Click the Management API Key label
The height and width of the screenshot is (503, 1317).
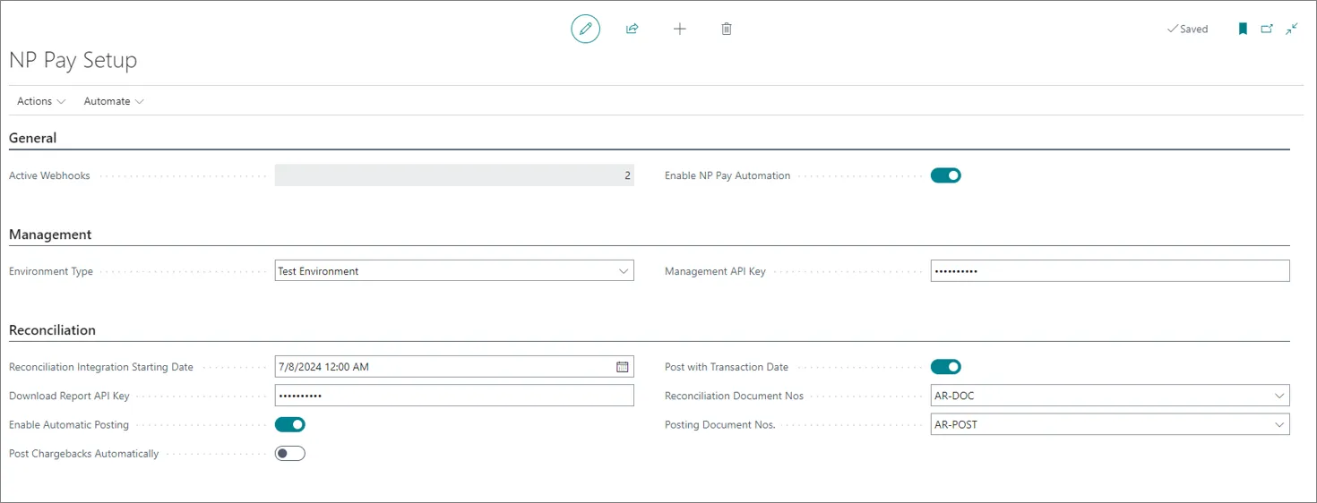715,271
